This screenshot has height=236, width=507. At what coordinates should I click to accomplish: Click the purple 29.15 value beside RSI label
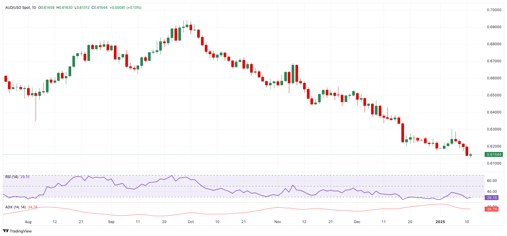[x=25, y=177]
